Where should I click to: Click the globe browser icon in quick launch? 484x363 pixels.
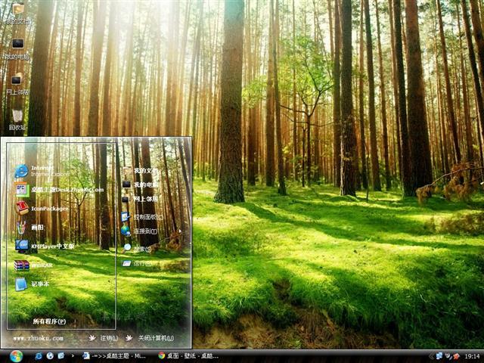[x=50, y=356]
